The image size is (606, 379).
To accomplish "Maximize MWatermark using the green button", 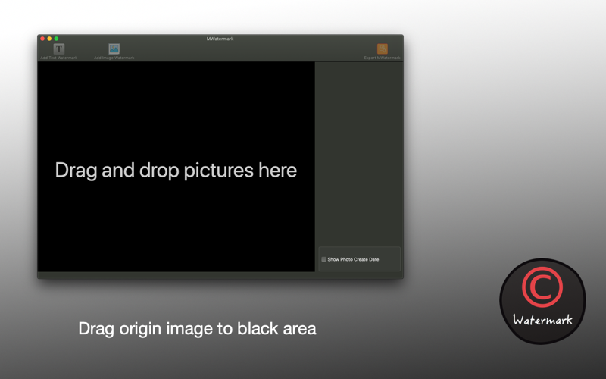I will [x=56, y=39].
